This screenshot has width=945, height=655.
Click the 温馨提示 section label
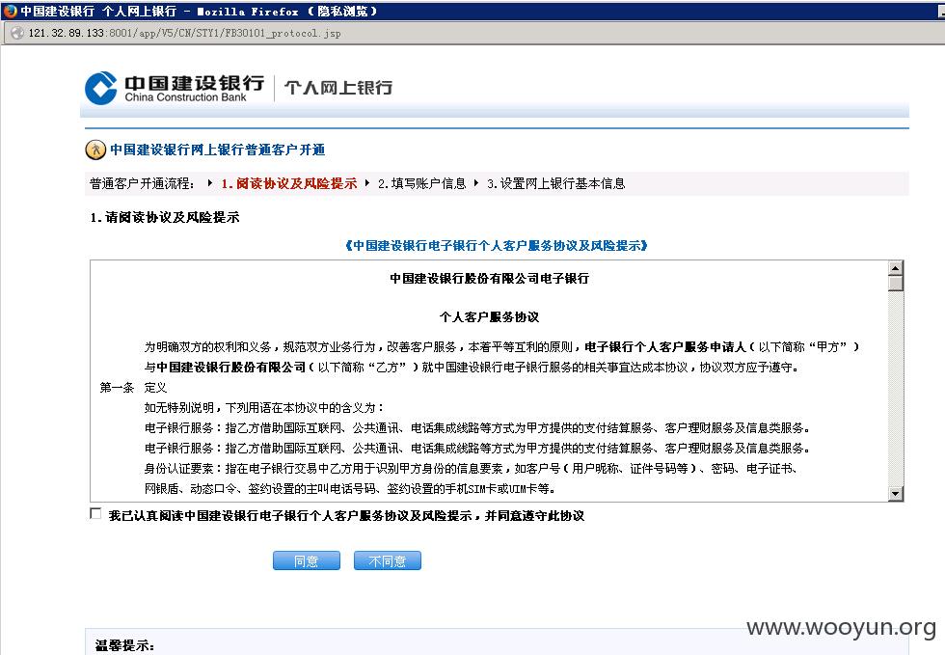click(124, 645)
